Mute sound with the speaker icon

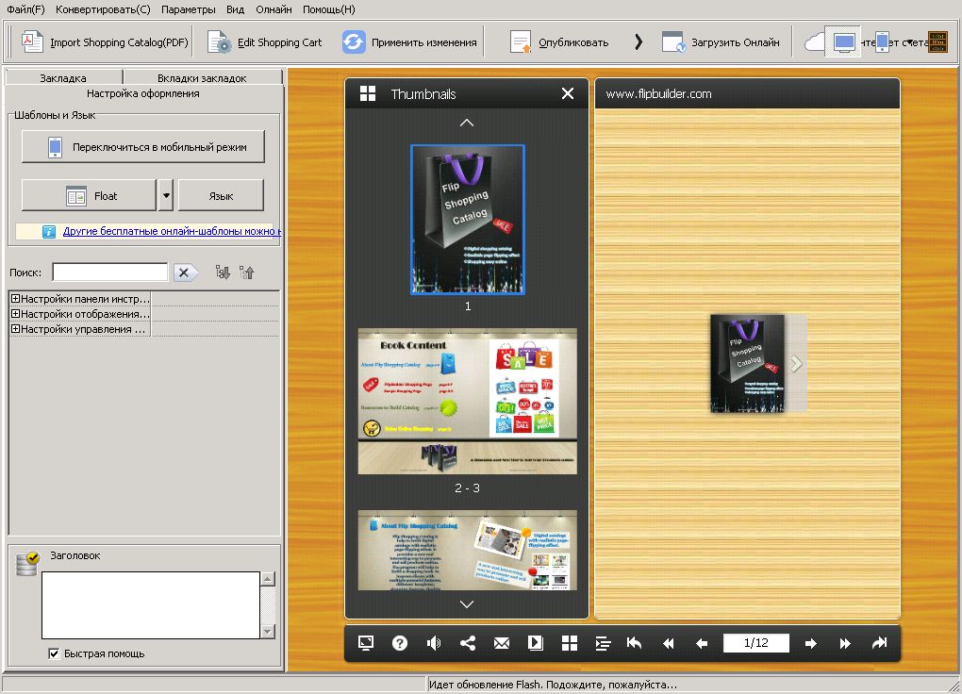click(x=434, y=643)
